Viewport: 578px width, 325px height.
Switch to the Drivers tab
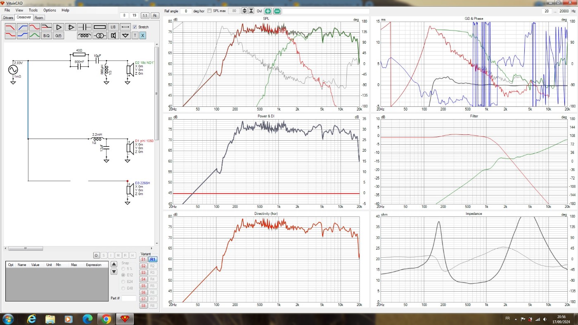tap(8, 18)
